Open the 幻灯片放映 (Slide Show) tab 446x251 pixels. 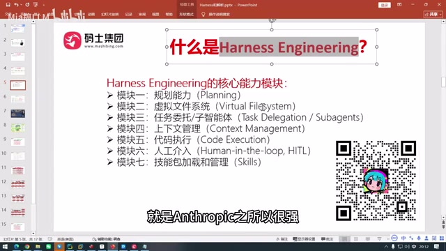pyautogui.click(x=110, y=14)
